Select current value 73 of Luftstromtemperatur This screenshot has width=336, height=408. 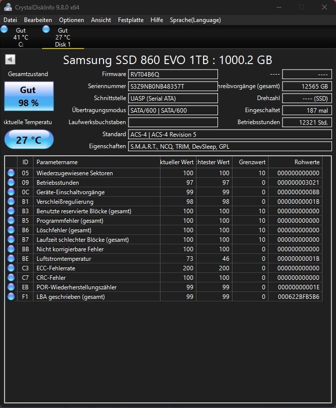[x=189, y=259]
